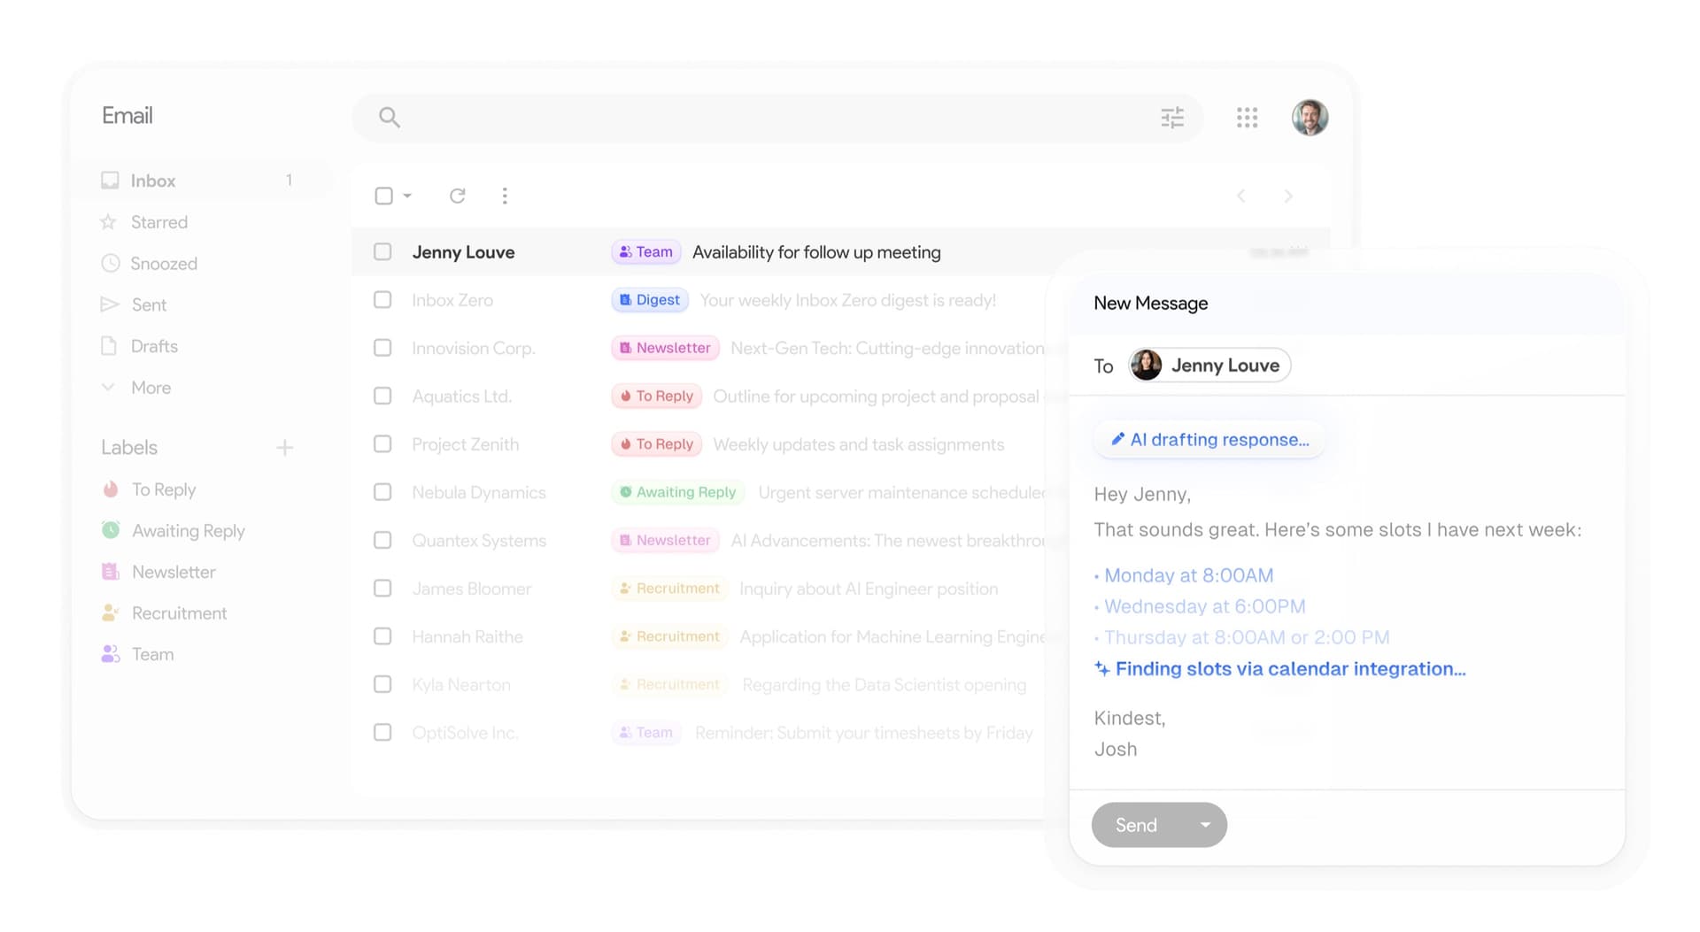The height and width of the screenshot is (932, 1700).
Task: Check the Jenny Louve email checkbox
Action: point(382,252)
